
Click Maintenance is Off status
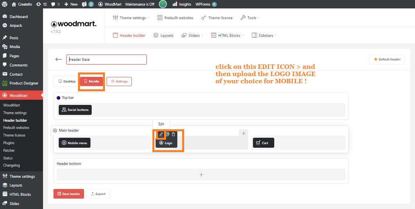click(x=140, y=4)
